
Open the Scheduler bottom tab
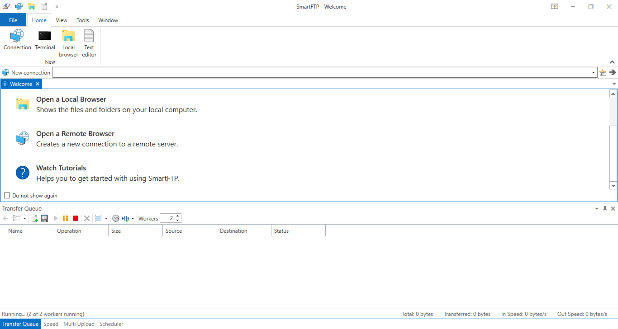point(111,324)
